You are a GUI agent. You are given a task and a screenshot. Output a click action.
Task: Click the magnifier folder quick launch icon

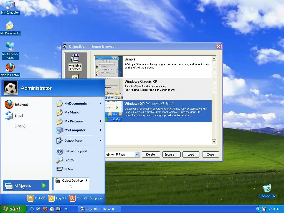(x=58, y=209)
